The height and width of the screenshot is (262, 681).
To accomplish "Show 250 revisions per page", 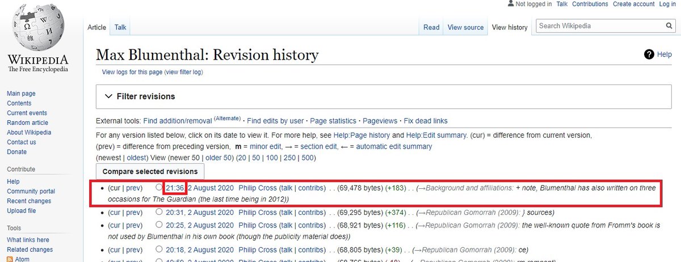I will coord(288,157).
